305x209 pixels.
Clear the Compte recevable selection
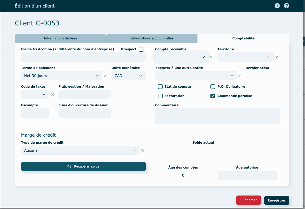pos(211,57)
